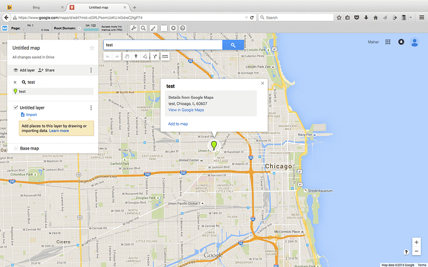
Task: Click the Firefox Search box
Action: pos(296,18)
